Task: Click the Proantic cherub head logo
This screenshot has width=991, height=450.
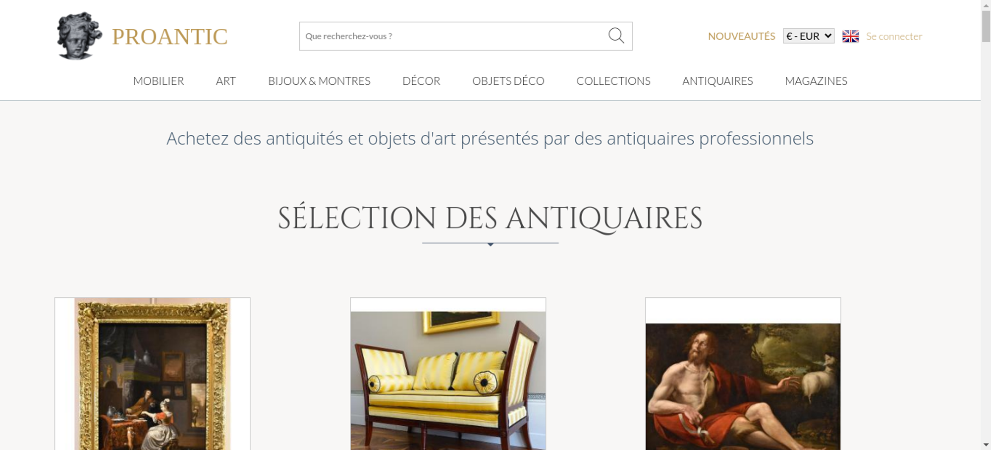Action: [79, 36]
